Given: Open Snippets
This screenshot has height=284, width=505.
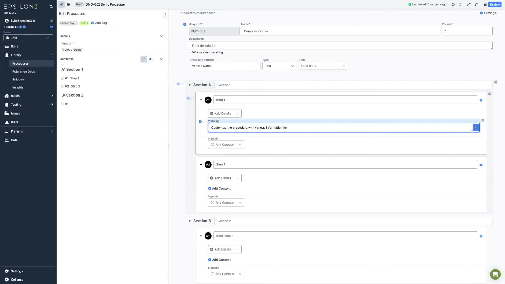Looking at the screenshot, I should pyautogui.click(x=18, y=79).
